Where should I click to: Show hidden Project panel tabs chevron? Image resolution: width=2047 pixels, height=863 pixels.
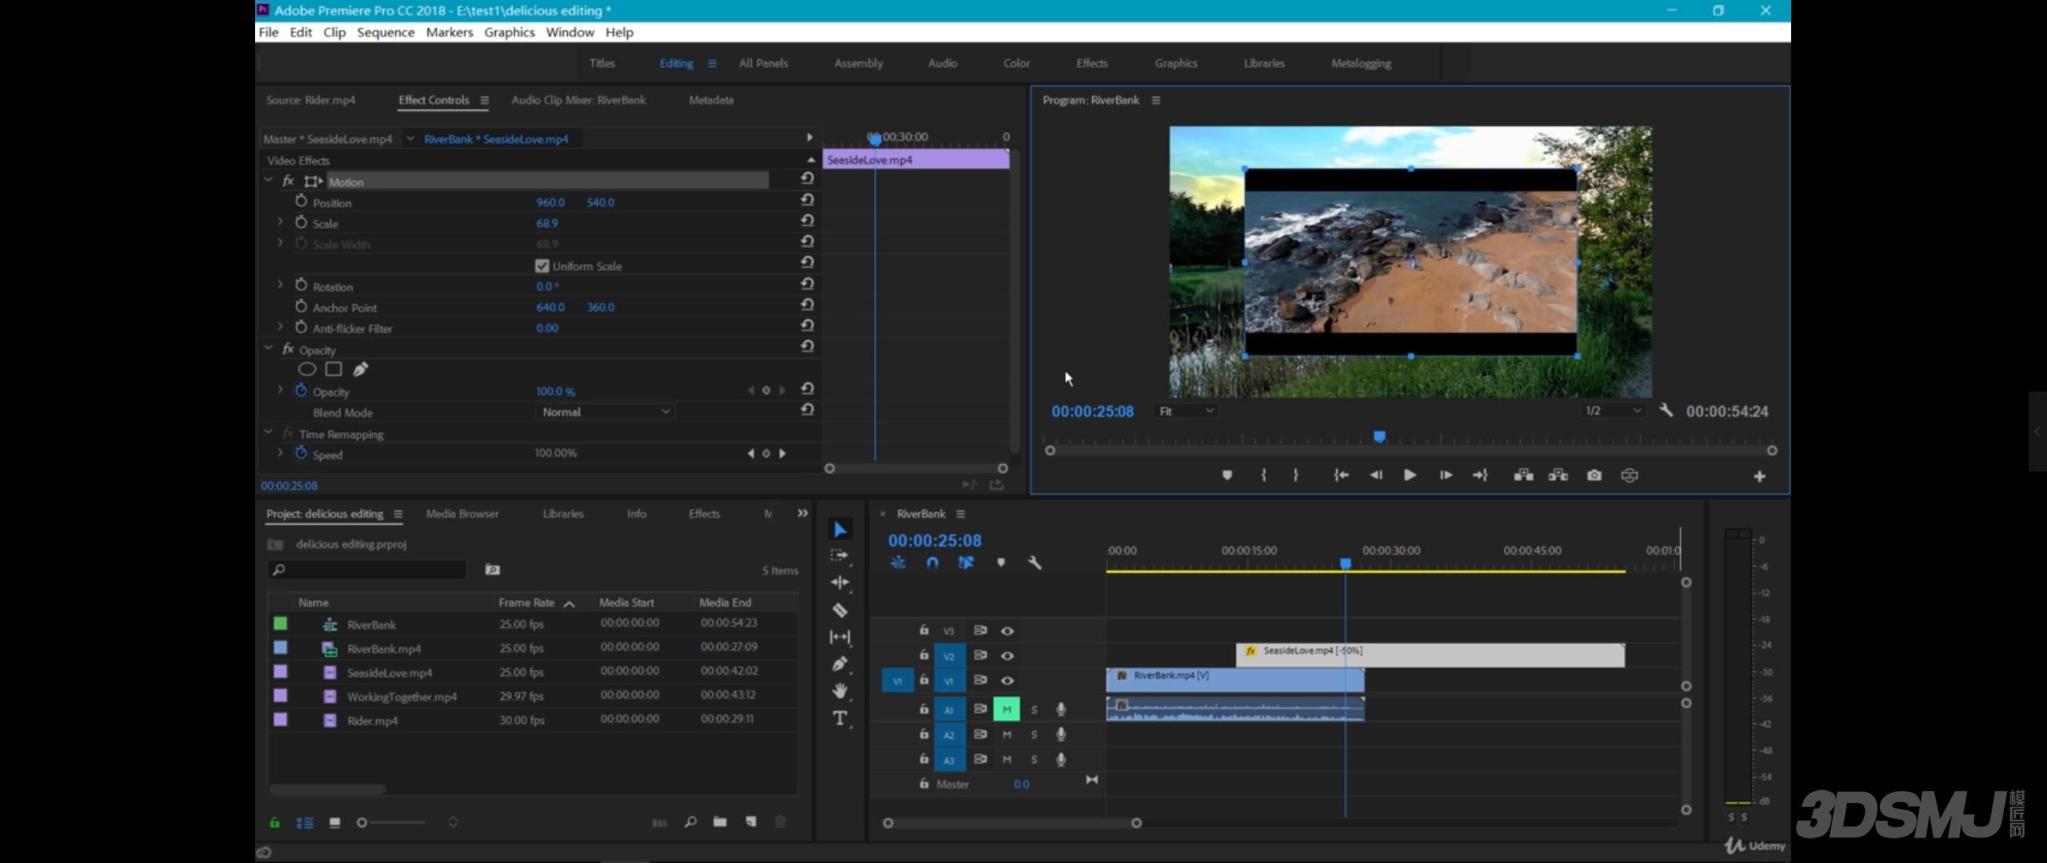point(803,514)
